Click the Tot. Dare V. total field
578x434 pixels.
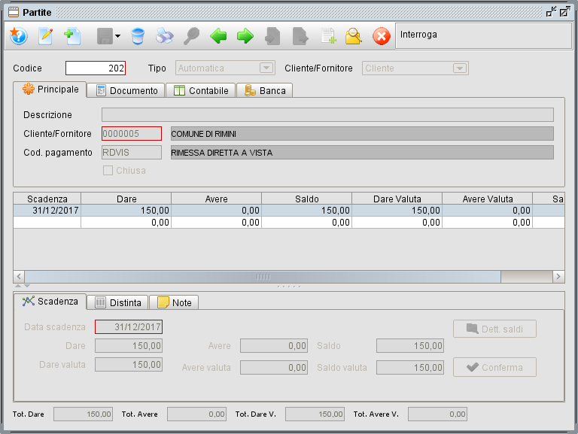[315, 414]
